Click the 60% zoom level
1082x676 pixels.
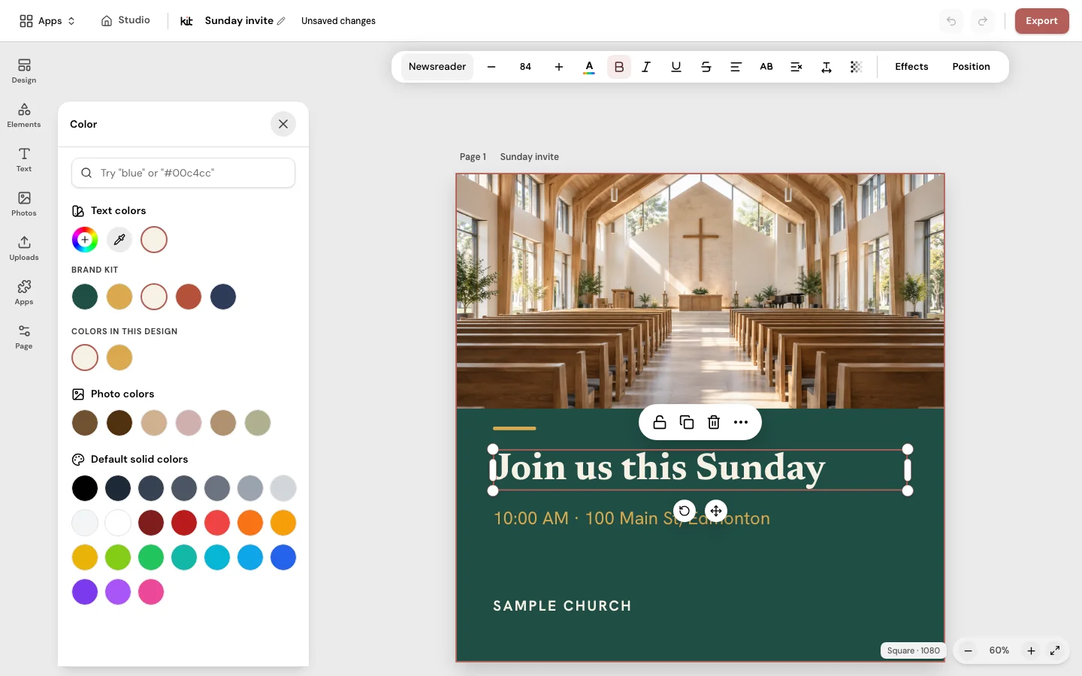click(x=999, y=650)
